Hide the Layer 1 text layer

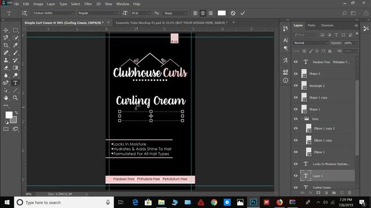(296, 176)
